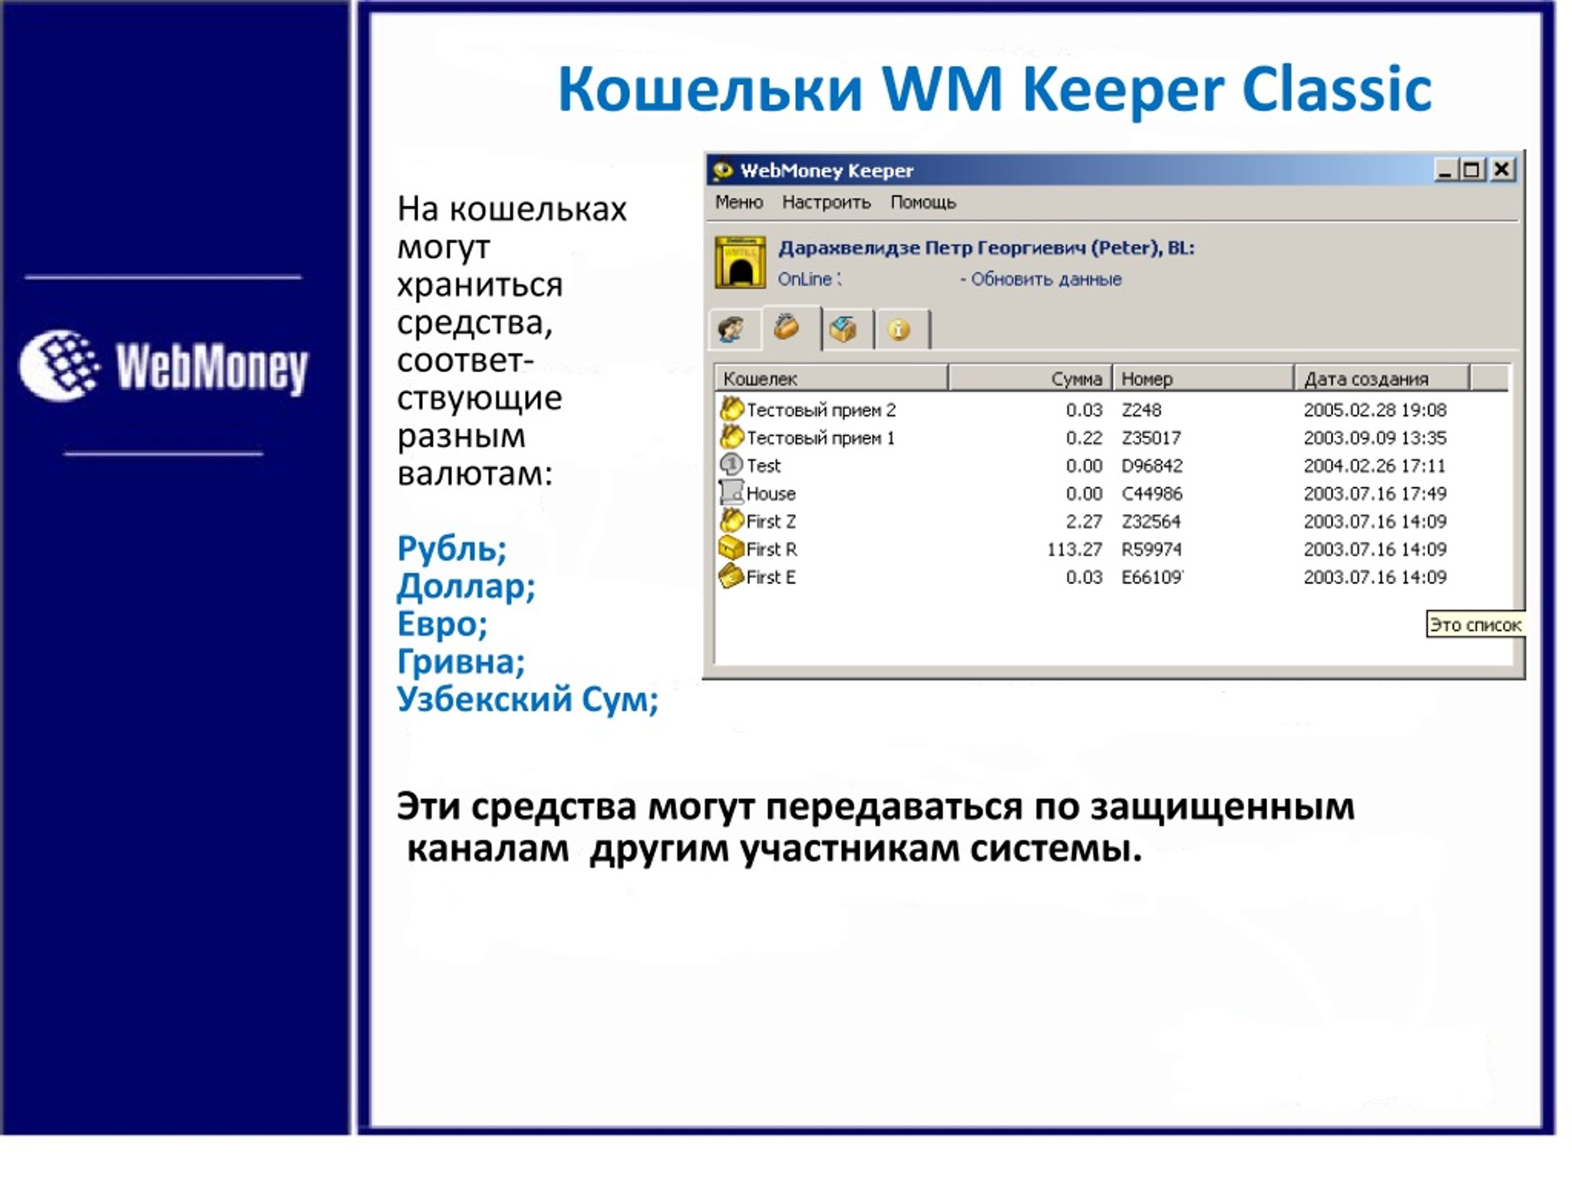Click the date 2004.02.26 17:11

pyautogui.click(x=1374, y=465)
